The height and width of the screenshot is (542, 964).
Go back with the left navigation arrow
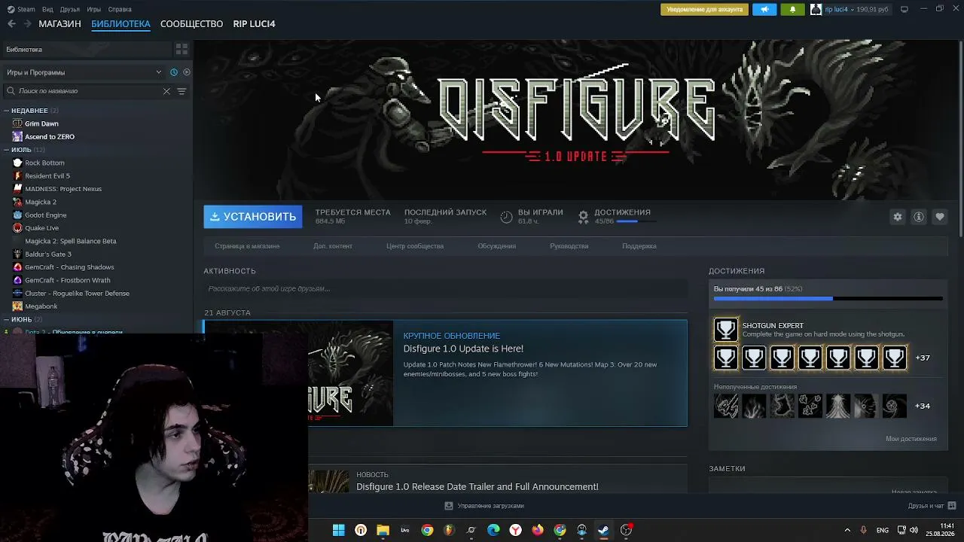click(x=11, y=24)
